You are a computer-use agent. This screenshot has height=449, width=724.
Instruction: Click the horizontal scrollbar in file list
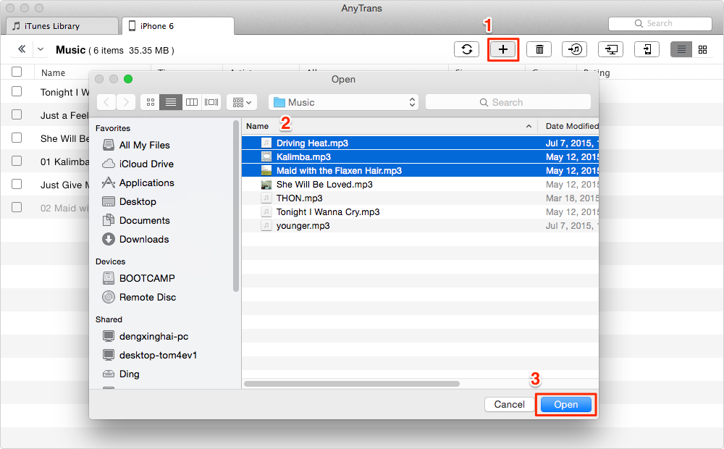pos(351,384)
